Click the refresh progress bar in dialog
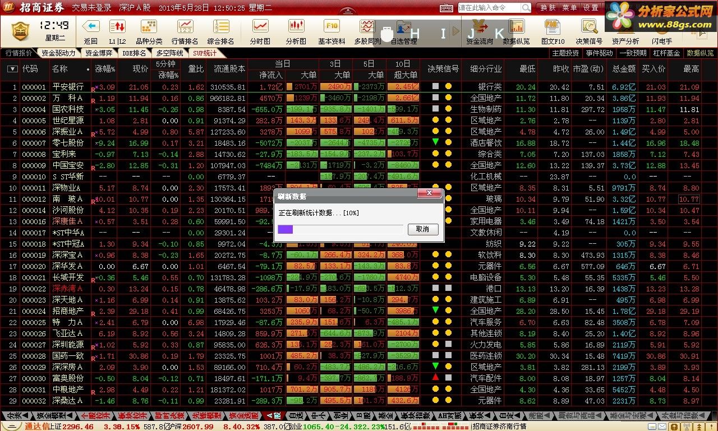Screen dimensions: 718x431 click(x=340, y=229)
